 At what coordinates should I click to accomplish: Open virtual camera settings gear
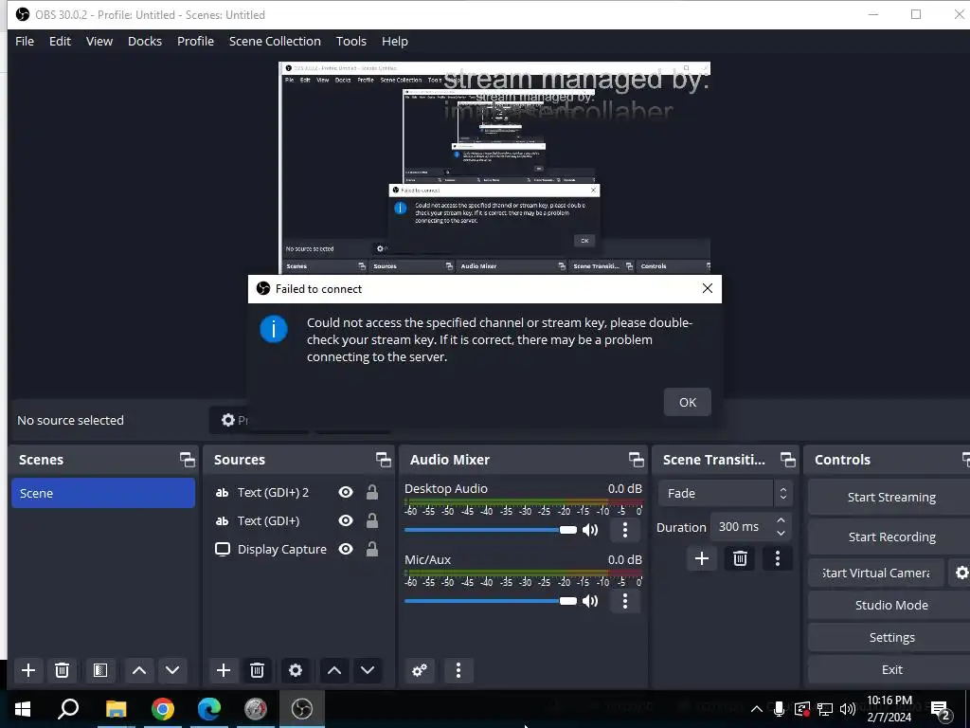pyautogui.click(x=961, y=573)
